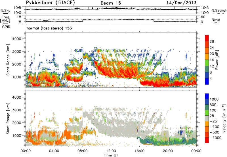Screen dimensions: 227x157
Task: Click the noise spike near 21:00 in N.Sky plot
Action: pos(174,8)
